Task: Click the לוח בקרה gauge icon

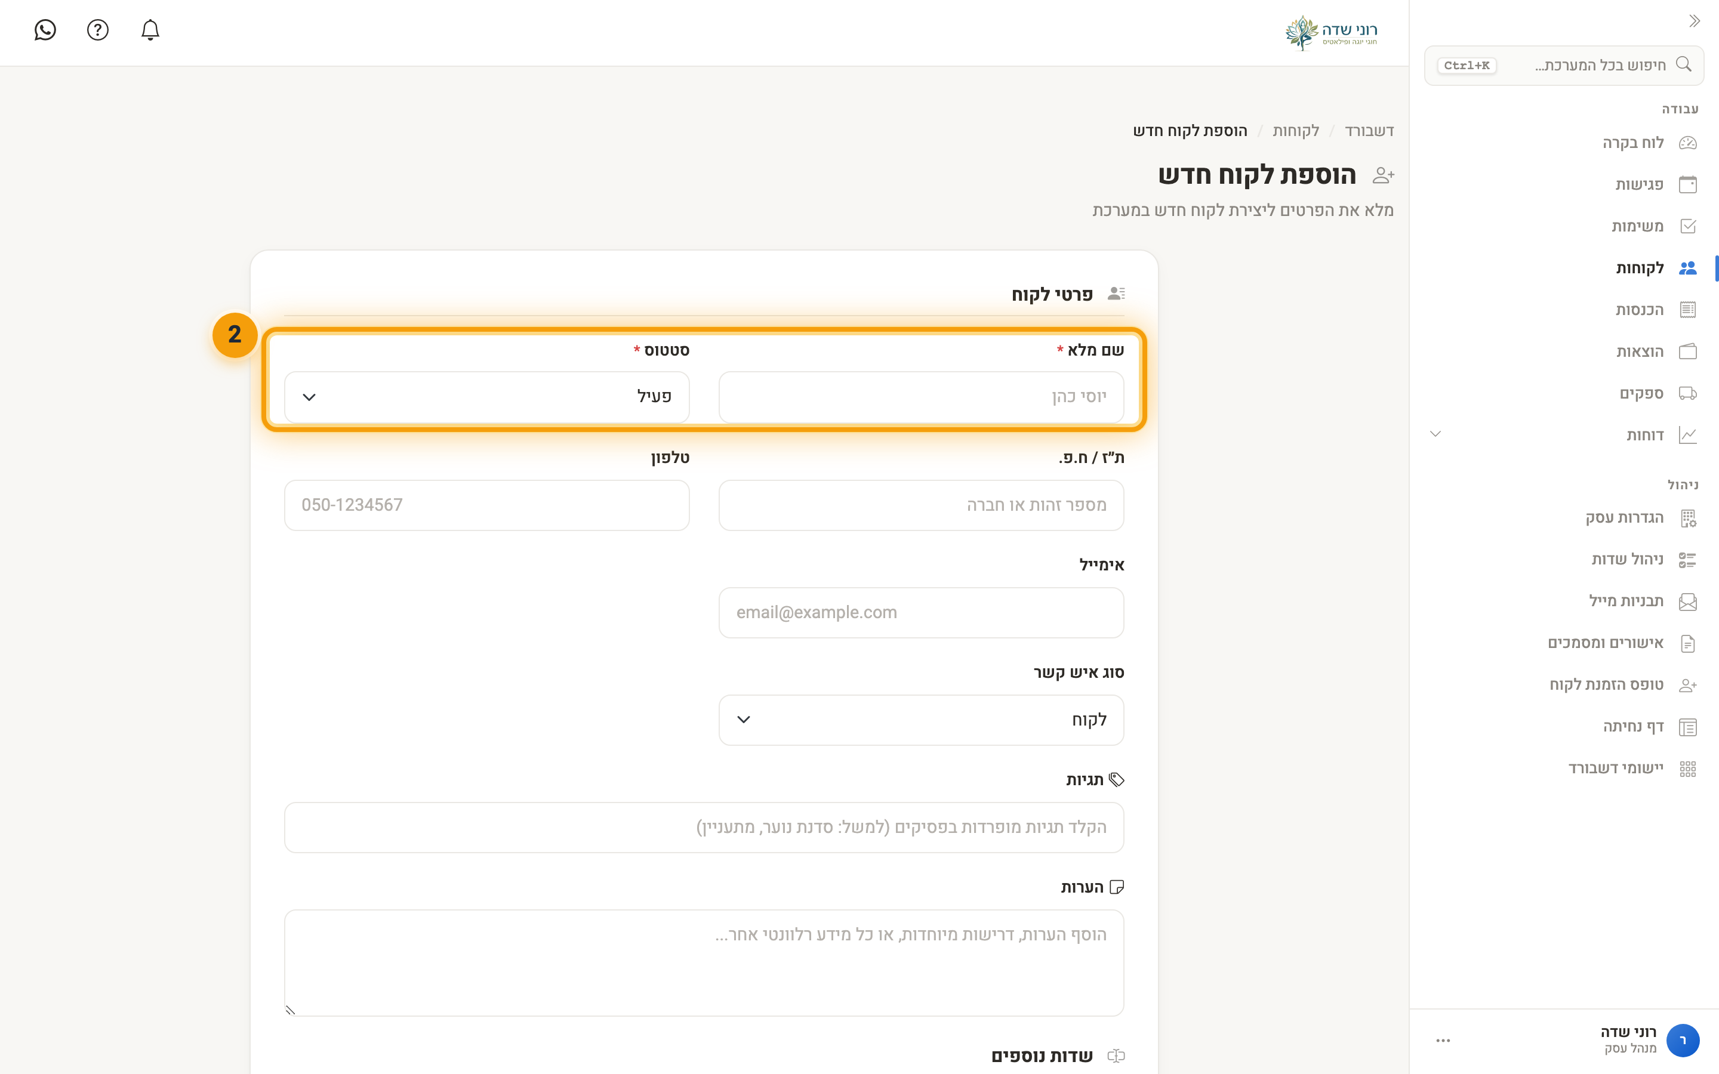Action: pyautogui.click(x=1688, y=143)
